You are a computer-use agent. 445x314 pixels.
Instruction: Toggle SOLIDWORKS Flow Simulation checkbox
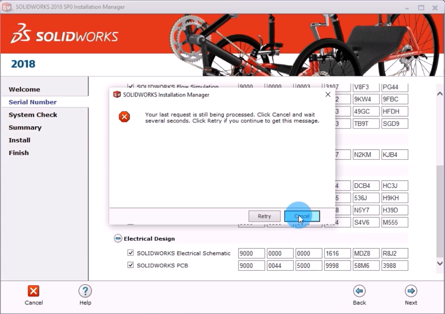tap(130, 86)
